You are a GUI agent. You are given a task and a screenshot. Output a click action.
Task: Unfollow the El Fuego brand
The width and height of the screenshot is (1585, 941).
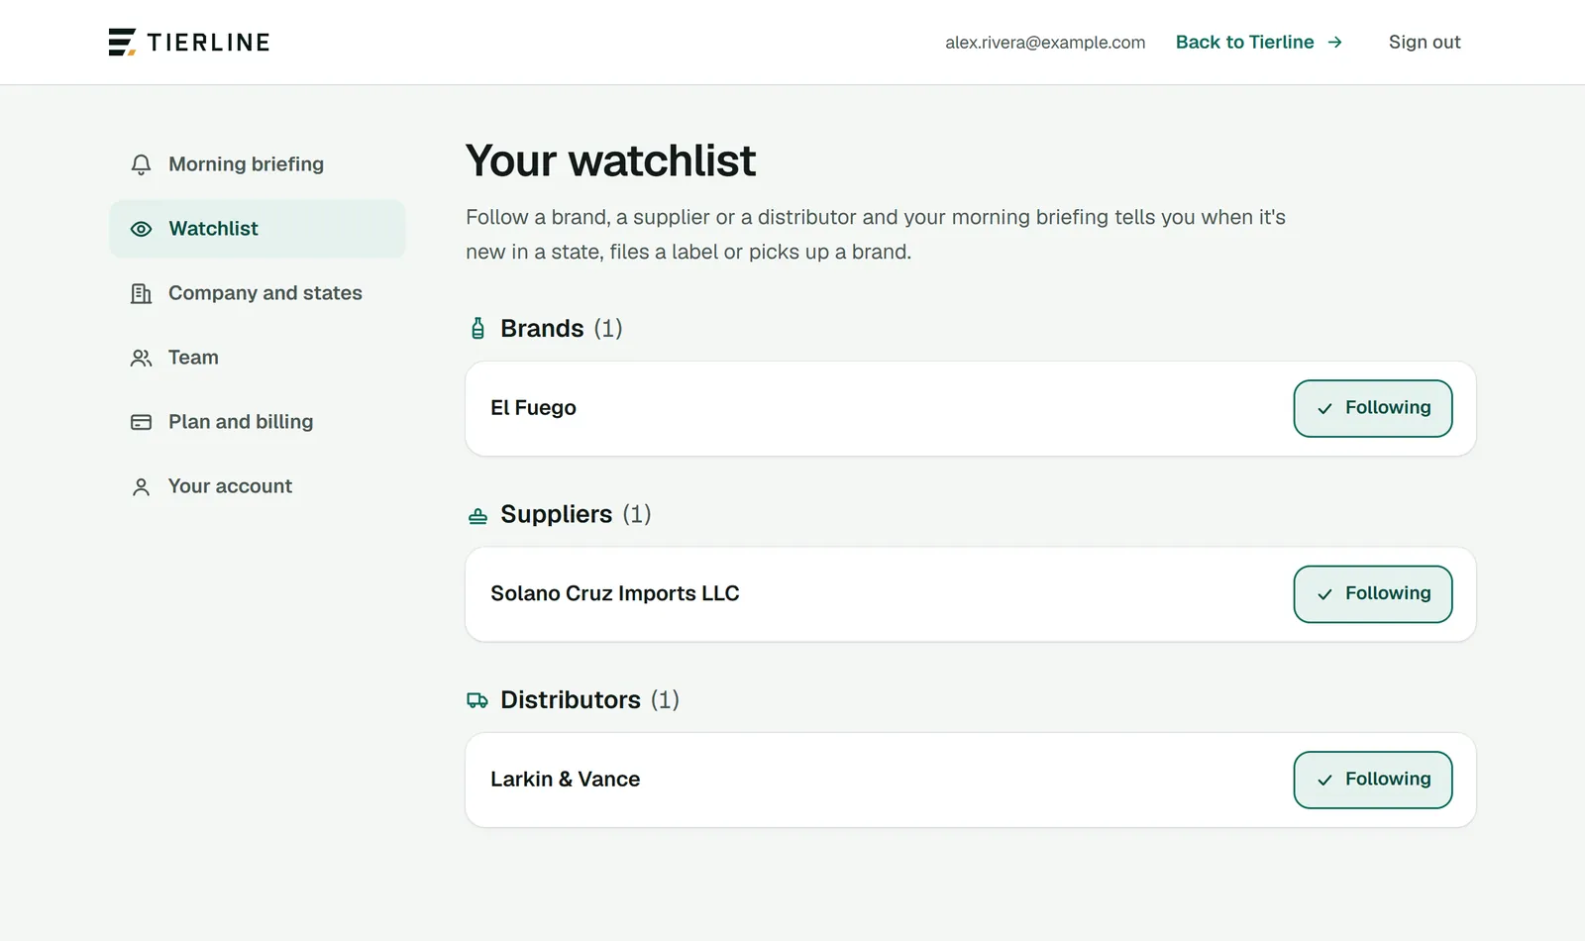(1373, 408)
